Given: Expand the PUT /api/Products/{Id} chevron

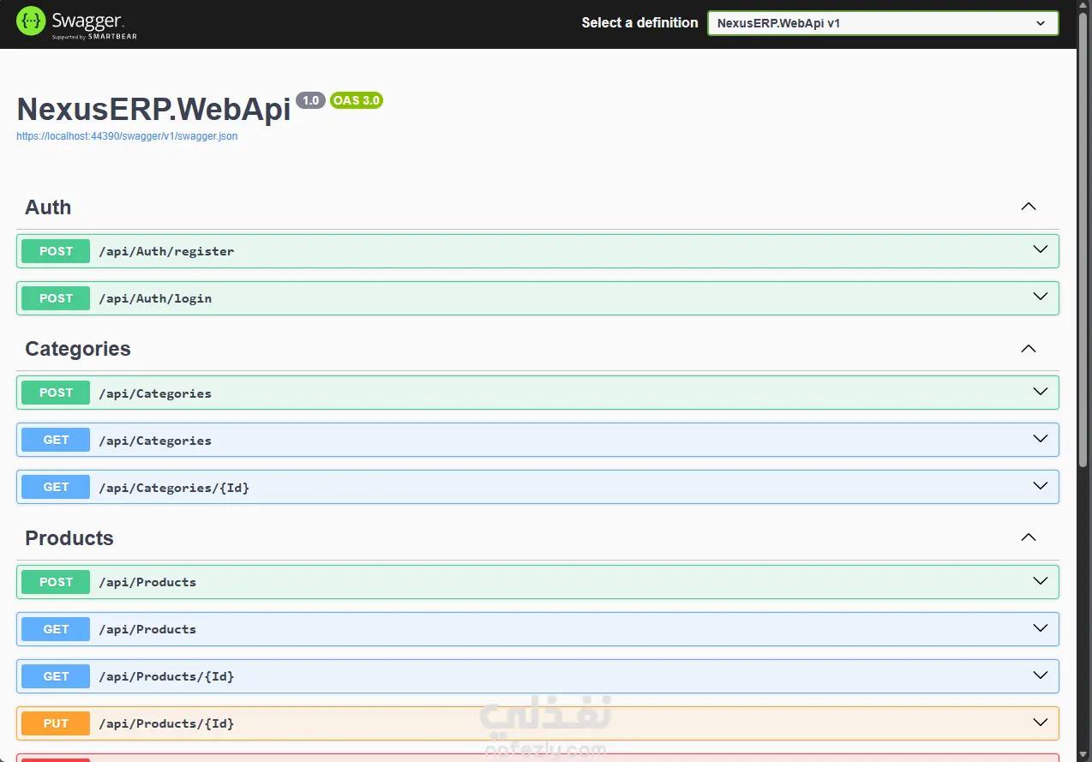Looking at the screenshot, I should [1041, 722].
